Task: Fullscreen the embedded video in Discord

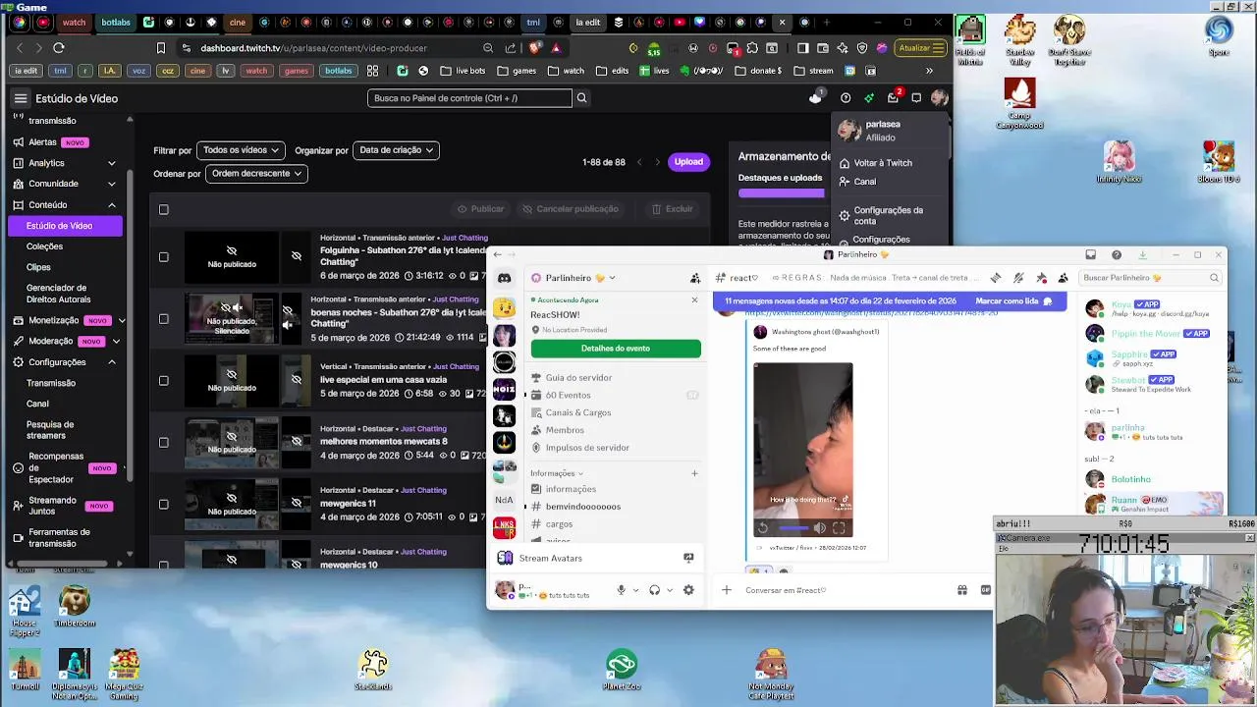Action: (x=839, y=528)
